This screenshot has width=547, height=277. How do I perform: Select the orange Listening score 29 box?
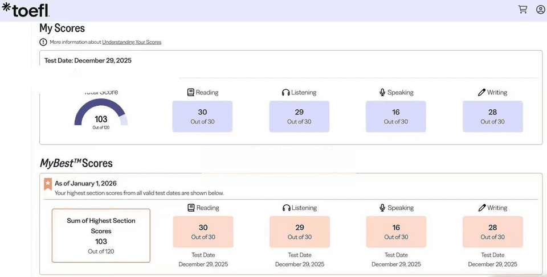299,232
